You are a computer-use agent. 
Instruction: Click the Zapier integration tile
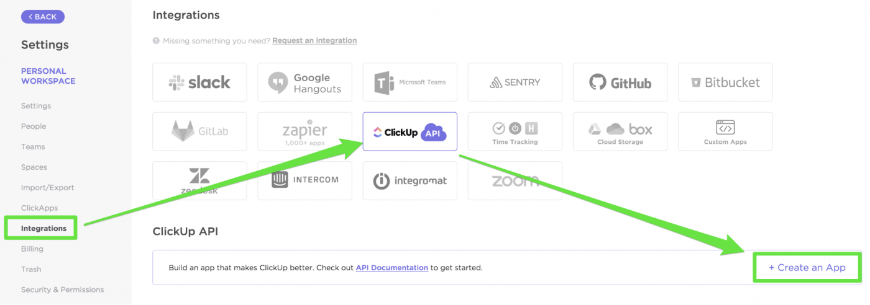tap(304, 131)
